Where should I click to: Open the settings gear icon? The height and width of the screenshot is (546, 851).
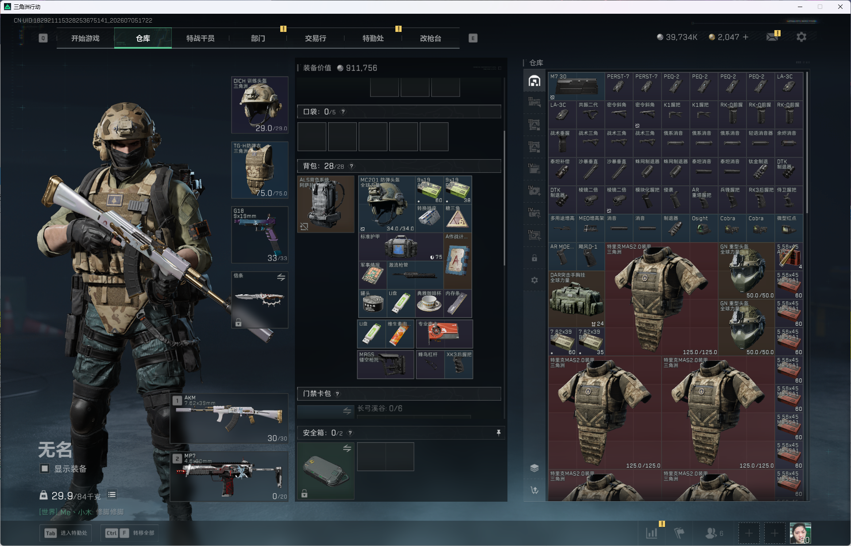(x=801, y=37)
